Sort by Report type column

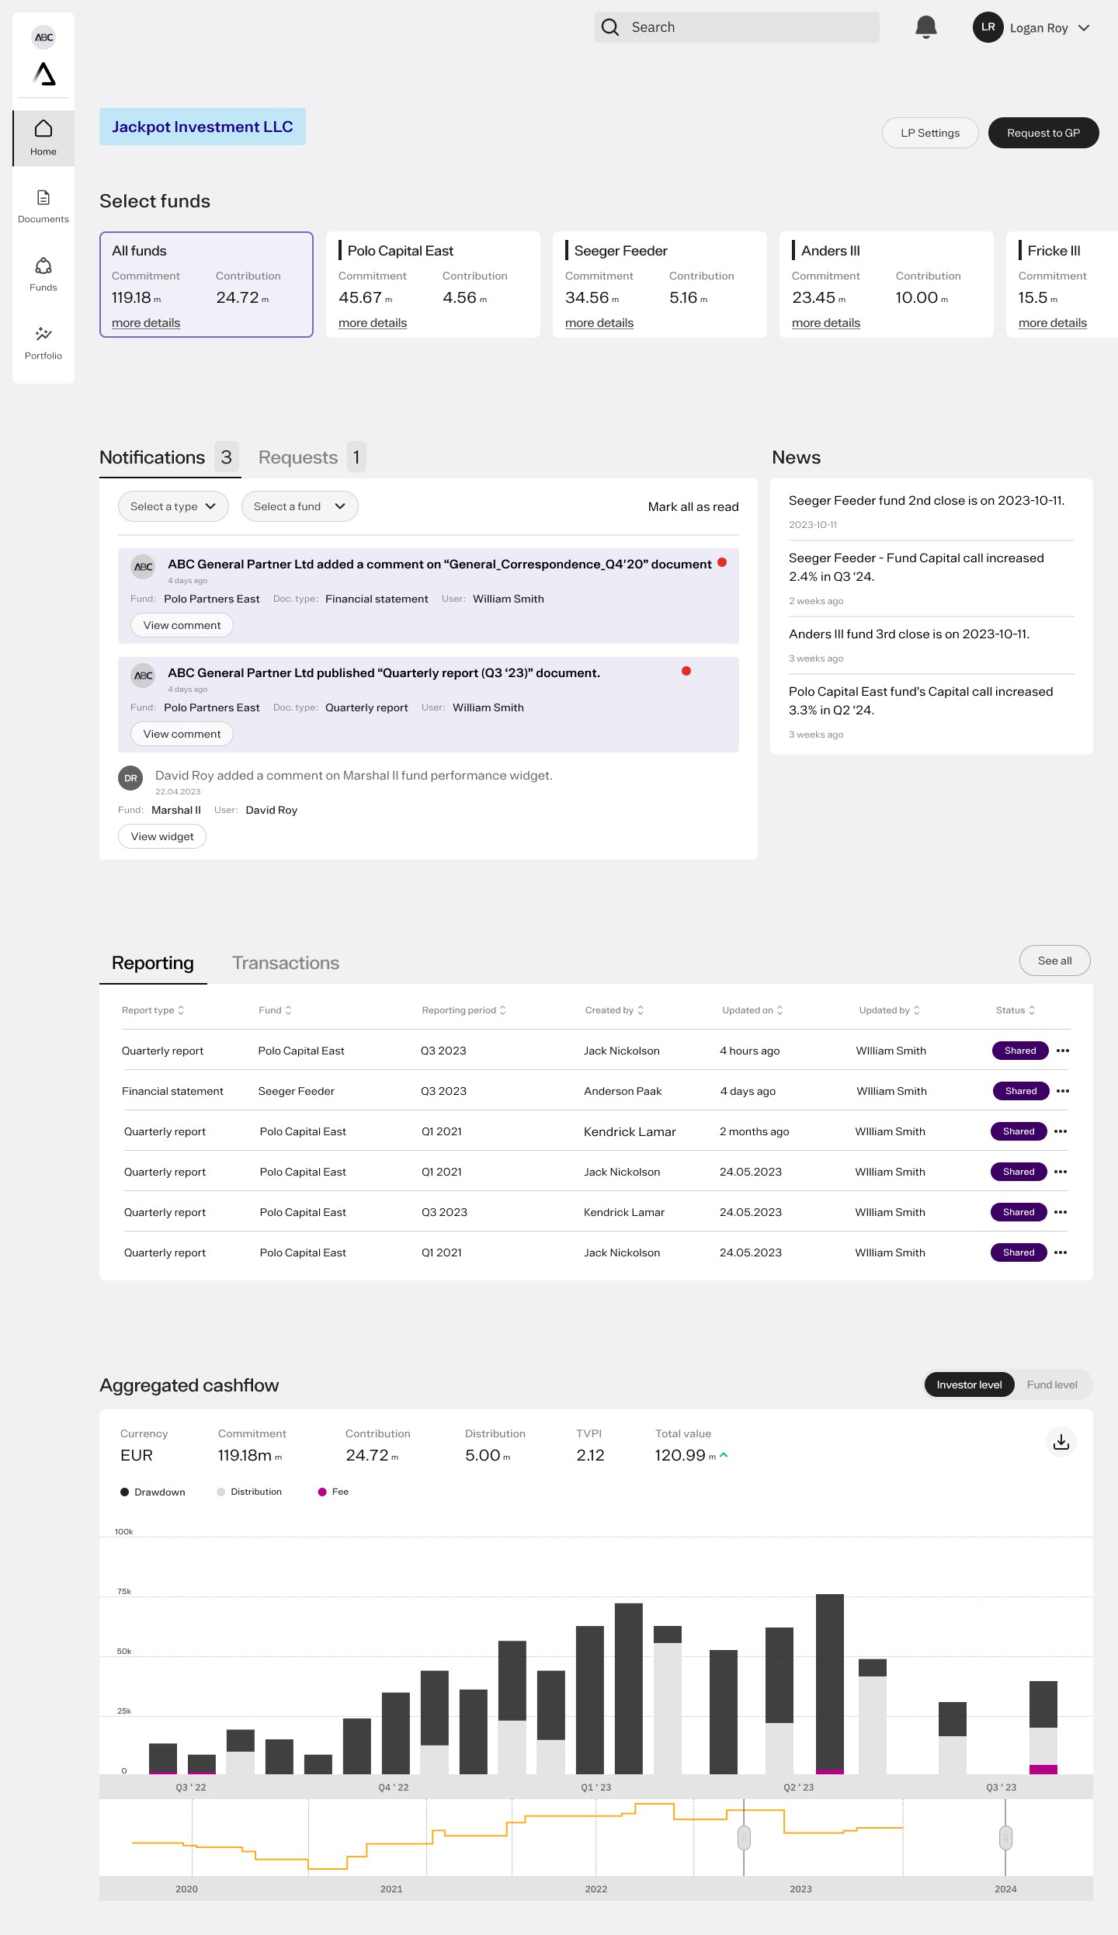(x=153, y=1010)
